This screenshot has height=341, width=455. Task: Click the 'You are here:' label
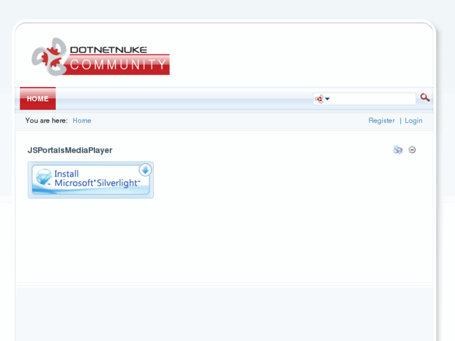pyautogui.click(x=46, y=120)
